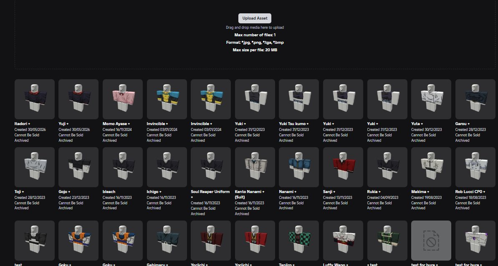Click the "Max number of files: 1" text
The height and width of the screenshot is (266, 498).
point(255,35)
